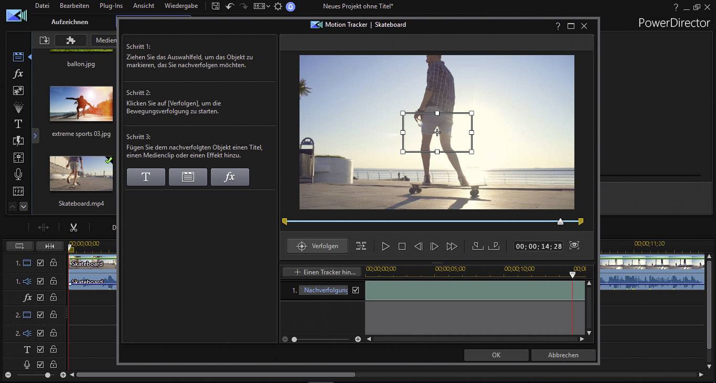Add a media clip to the tracked object

188,177
